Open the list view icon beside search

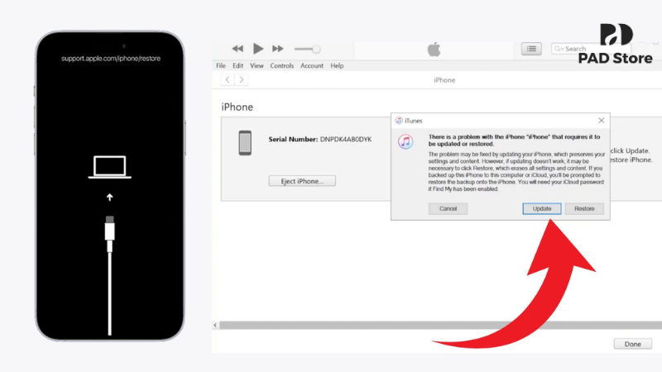coord(531,49)
